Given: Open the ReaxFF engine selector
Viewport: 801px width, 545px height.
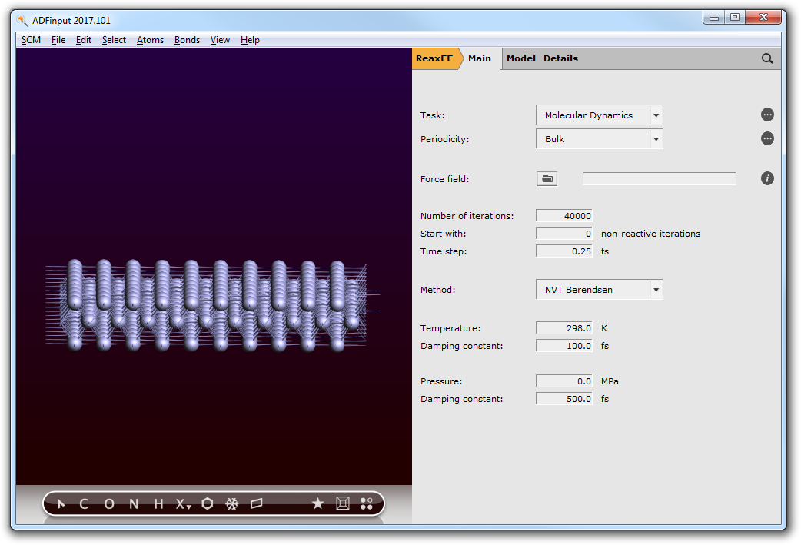Looking at the screenshot, I should point(435,58).
